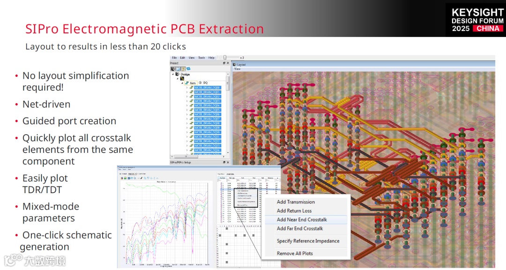Screen dimensions: 506x270
Task: Collapse the layout node under Design
Action: (178, 78)
